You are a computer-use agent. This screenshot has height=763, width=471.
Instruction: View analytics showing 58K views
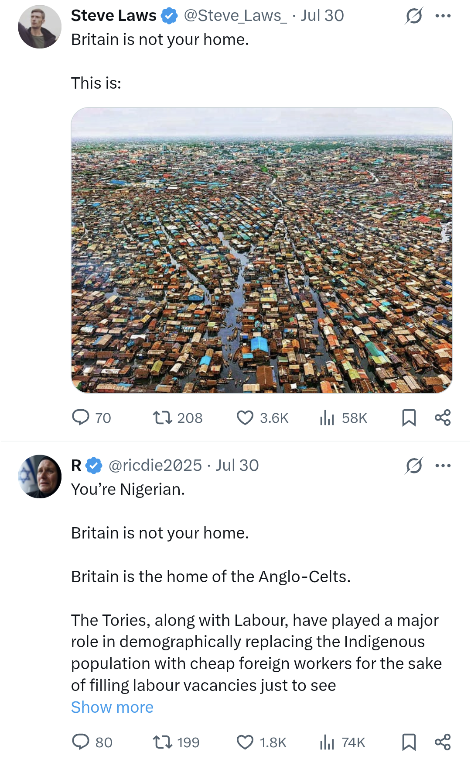[343, 418]
